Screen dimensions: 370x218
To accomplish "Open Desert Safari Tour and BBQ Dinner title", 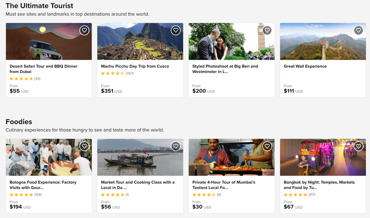I will point(43,69).
